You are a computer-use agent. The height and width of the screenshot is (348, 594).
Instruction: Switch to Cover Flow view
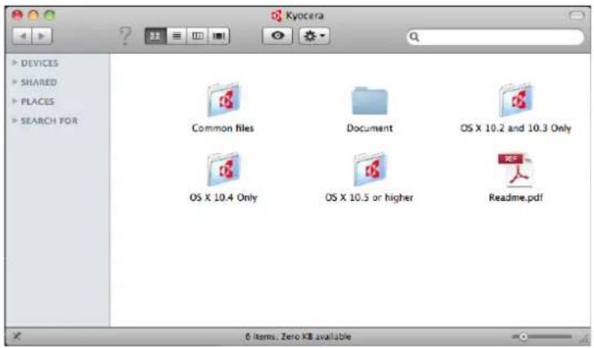[218, 36]
